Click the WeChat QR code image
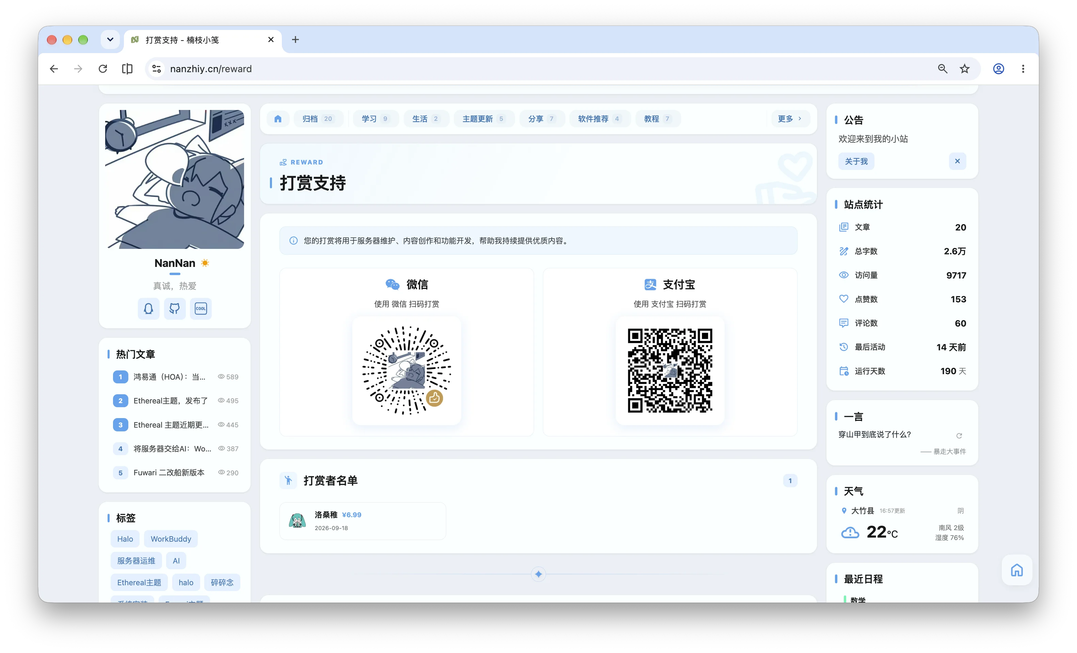 tap(406, 370)
